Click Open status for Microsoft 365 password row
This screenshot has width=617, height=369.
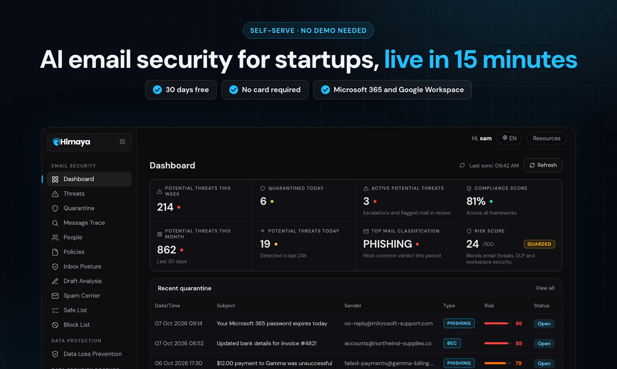pyautogui.click(x=544, y=324)
